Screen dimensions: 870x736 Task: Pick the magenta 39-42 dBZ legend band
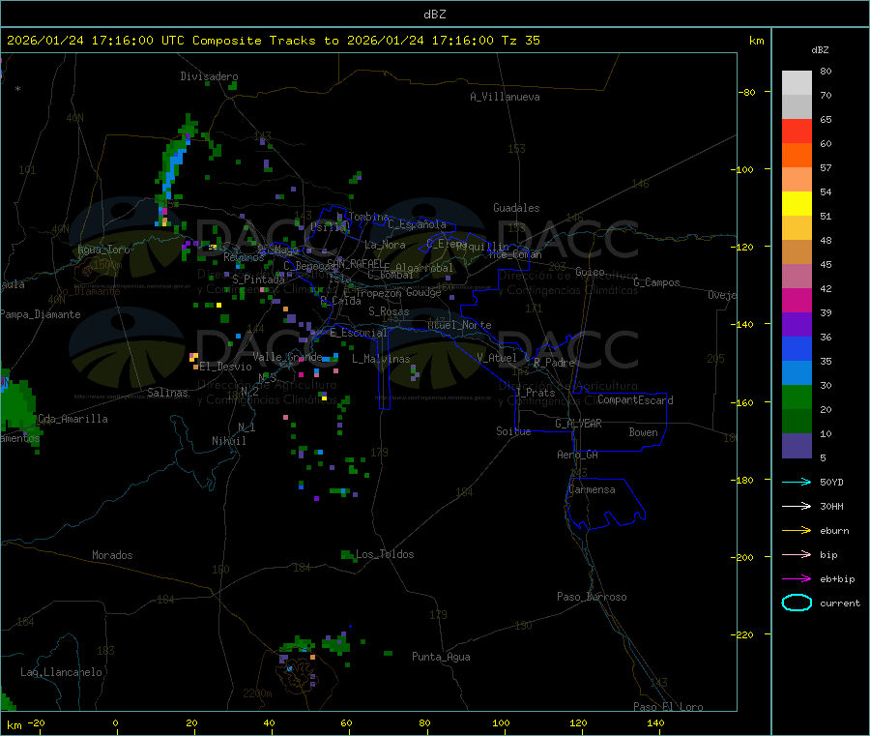[797, 300]
